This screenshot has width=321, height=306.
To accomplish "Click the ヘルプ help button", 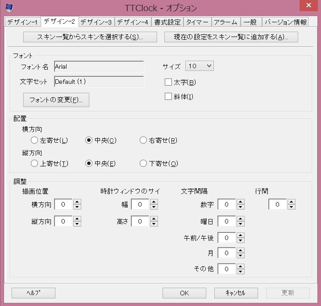I will [x=33, y=293].
